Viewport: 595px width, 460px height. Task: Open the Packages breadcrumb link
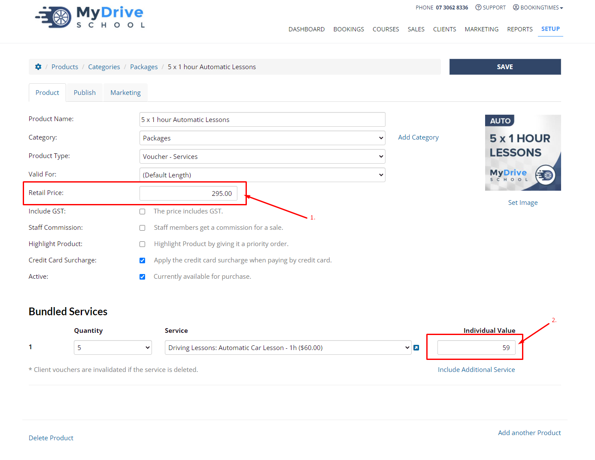point(144,67)
